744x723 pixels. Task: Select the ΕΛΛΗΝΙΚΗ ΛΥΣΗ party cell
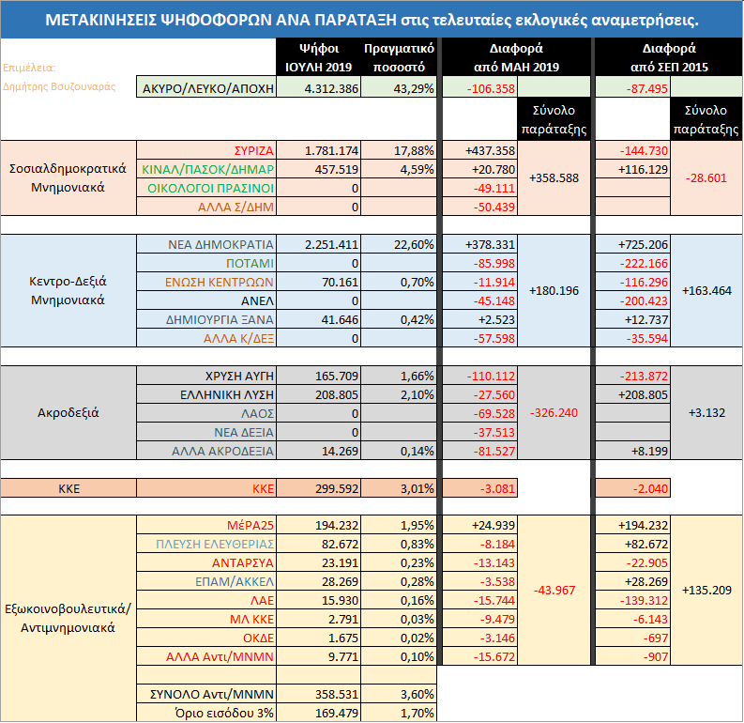click(206, 394)
